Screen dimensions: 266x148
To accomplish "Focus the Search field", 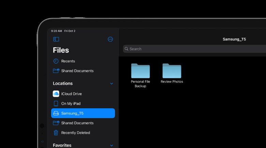I will (194, 49).
